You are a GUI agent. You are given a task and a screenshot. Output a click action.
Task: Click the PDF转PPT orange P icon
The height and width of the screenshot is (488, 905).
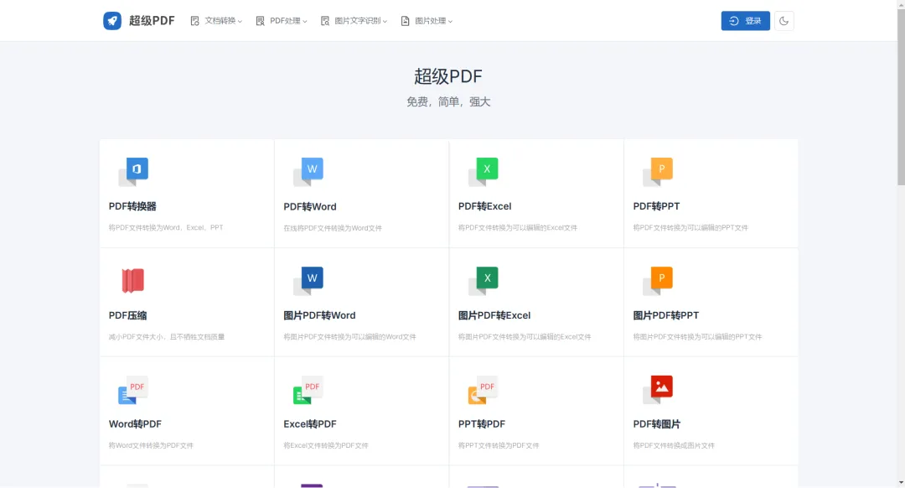(658, 172)
